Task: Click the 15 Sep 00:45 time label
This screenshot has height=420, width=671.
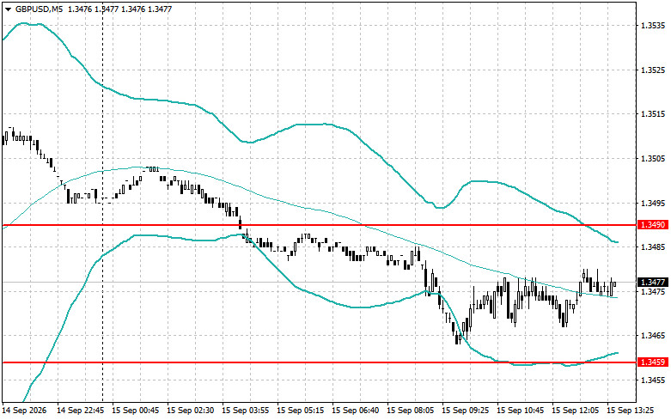Action: (x=135, y=411)
